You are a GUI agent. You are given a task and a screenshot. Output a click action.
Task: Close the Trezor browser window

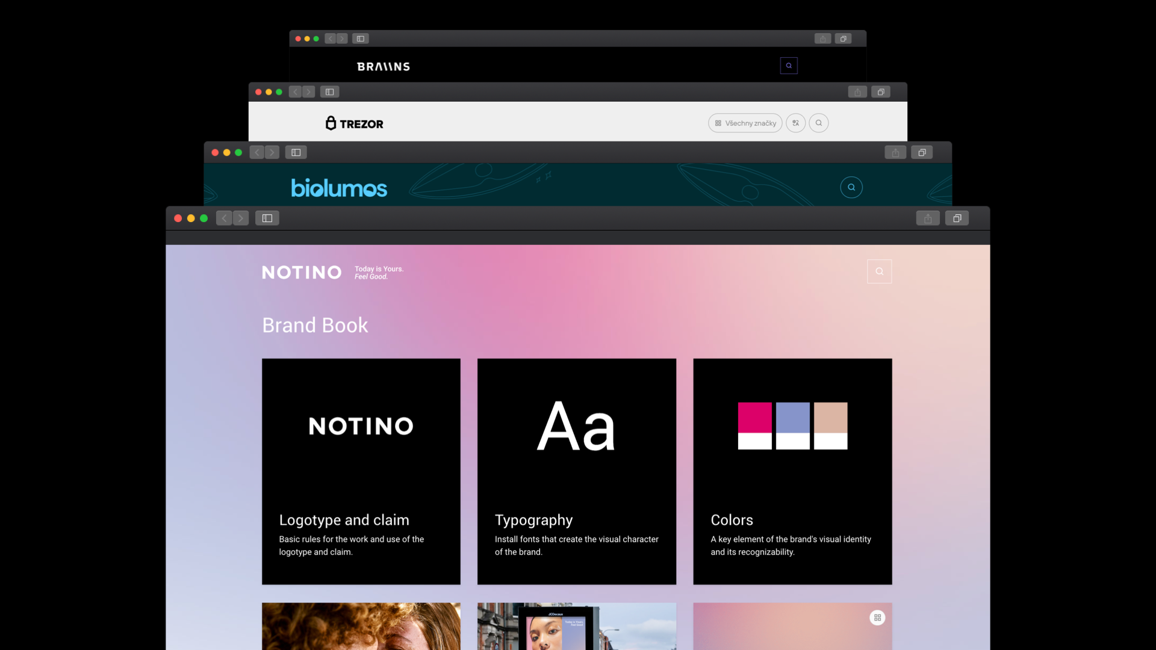pyautogui.click(x=258, y=92)
